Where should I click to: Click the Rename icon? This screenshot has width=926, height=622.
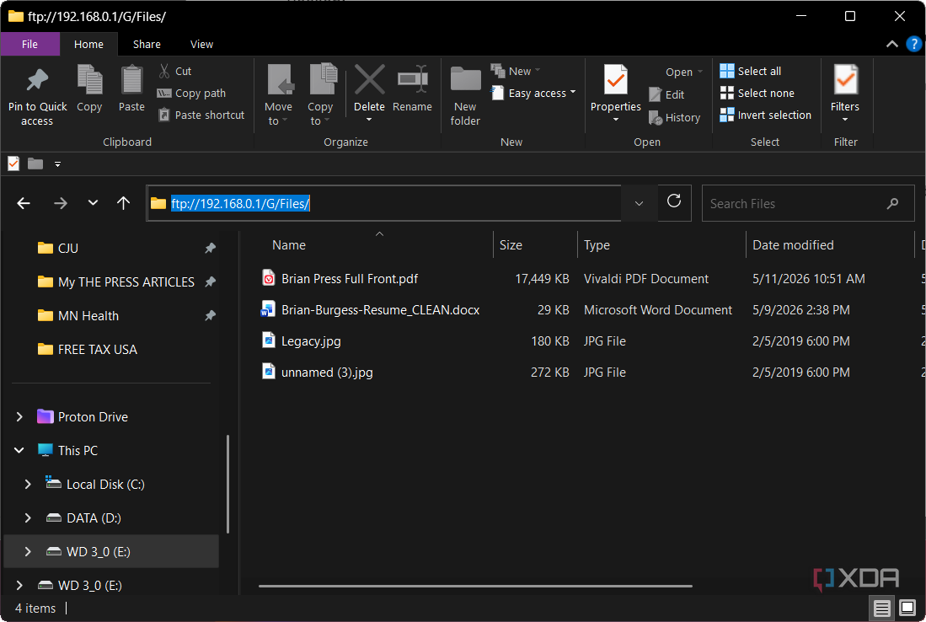[x=412, y=80]
